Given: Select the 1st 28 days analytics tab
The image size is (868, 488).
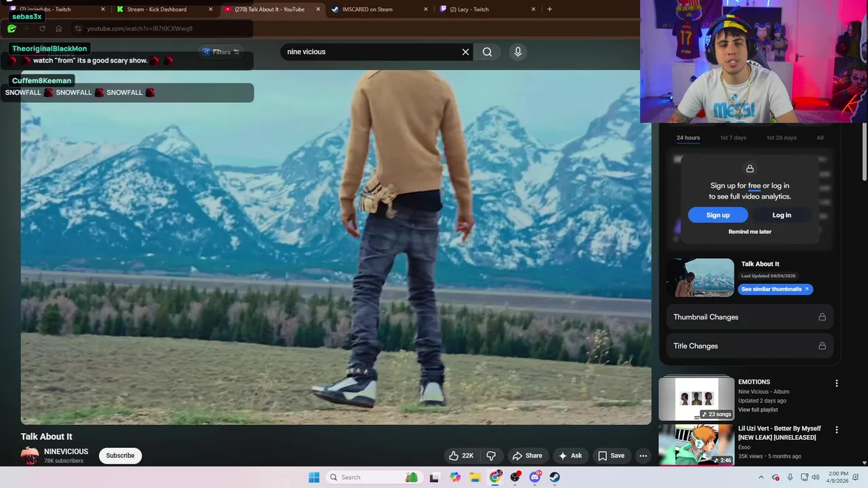Looking at the screenshot, I should pos(781,138).
